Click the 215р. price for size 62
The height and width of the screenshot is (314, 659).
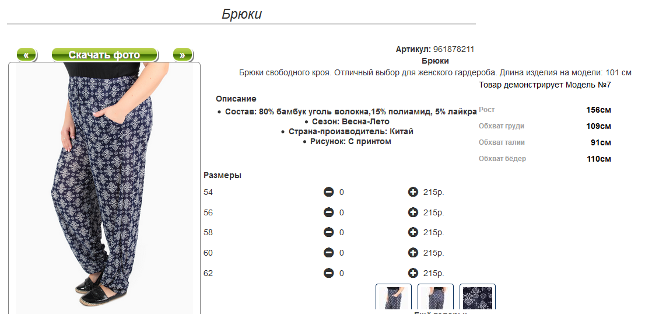(434, 273)
